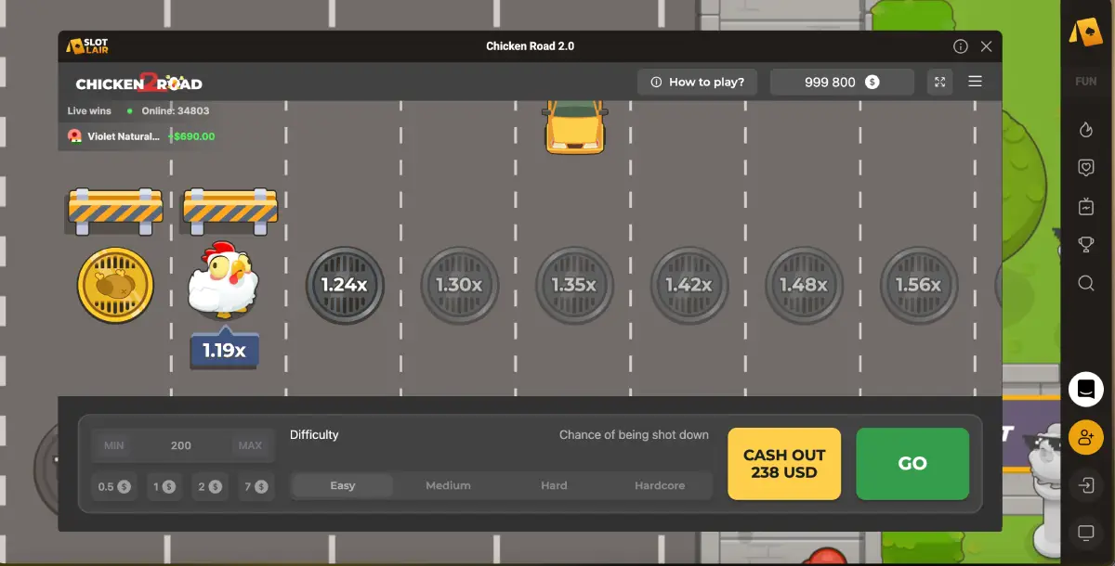Click the 200 bet amount field
This screenshot has height=566, width=1115.
[182, 445]
